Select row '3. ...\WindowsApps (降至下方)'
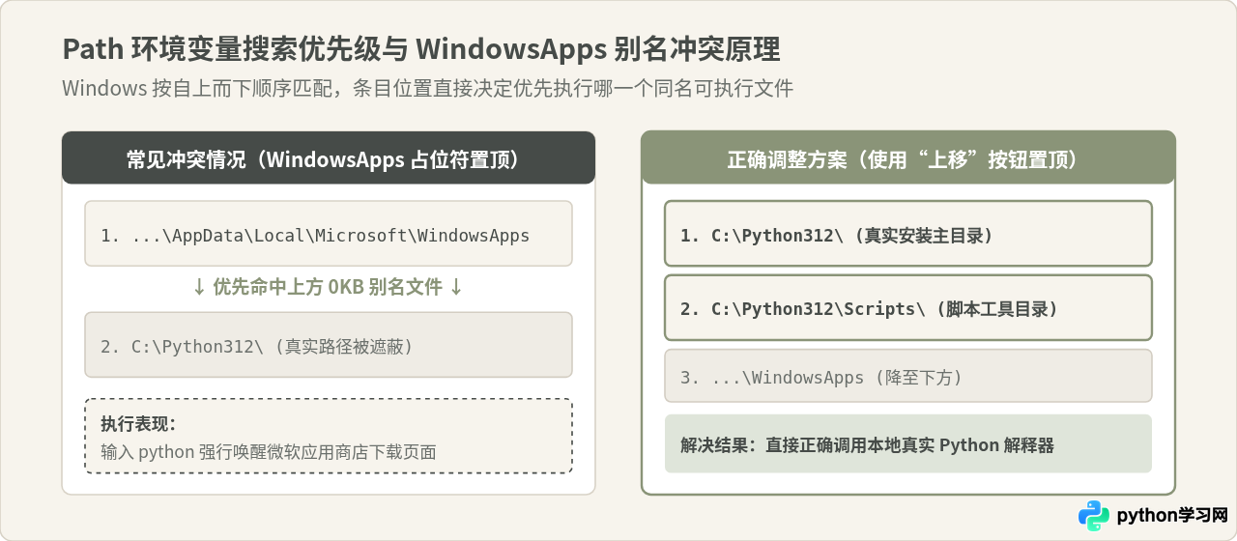This screenshot has height=541, width=1237. [x=908, y=376]
